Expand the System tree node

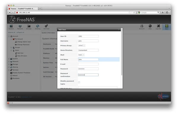point(9,59)
